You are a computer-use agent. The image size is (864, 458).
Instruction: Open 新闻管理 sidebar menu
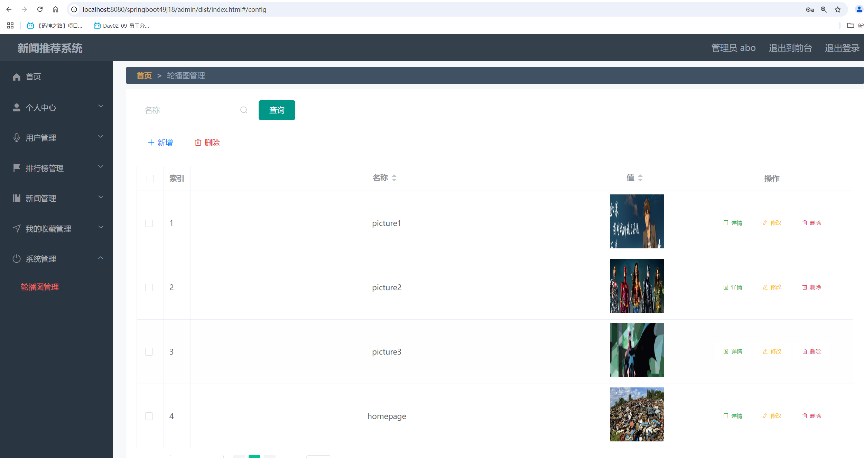[56, 198]
